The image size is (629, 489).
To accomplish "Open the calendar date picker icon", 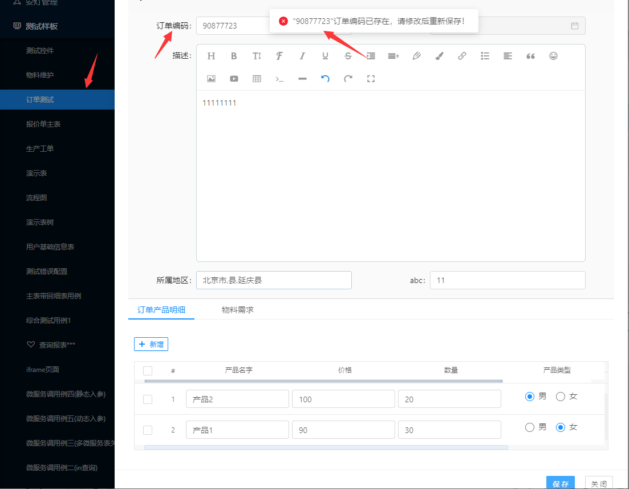I will pos(574,26).
